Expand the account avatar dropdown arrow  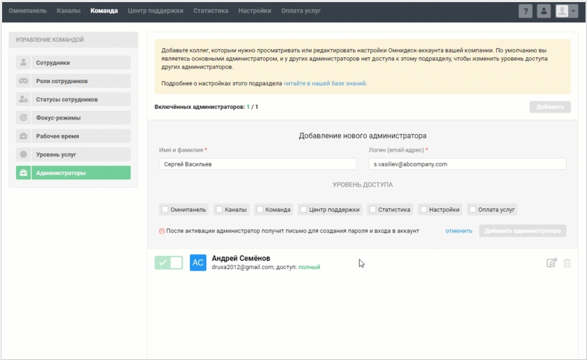[573, 11]
